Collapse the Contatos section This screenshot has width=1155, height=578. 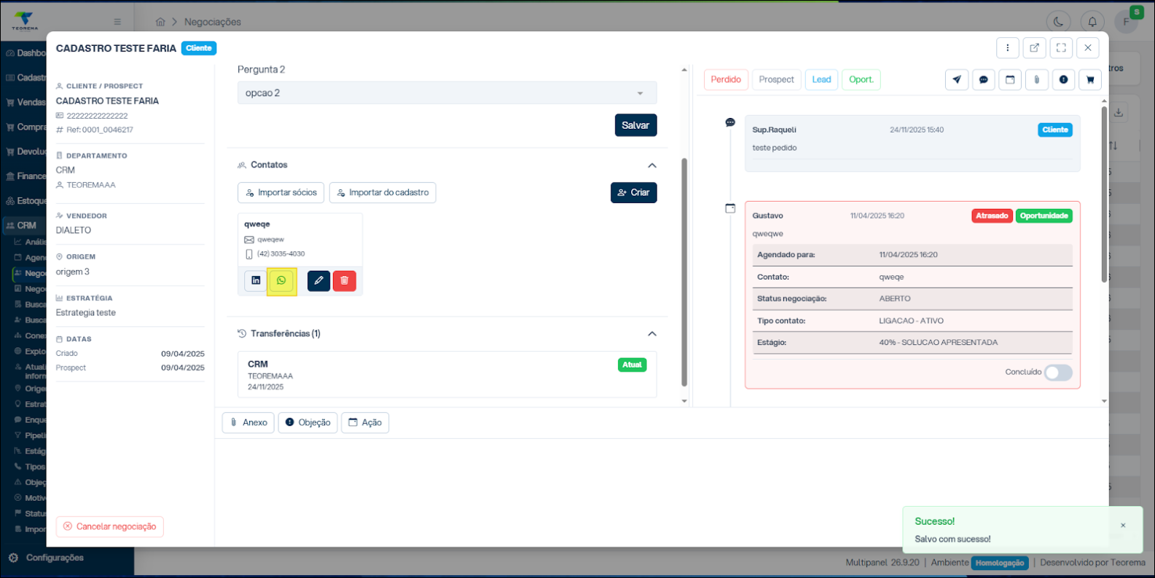(652, 165)
